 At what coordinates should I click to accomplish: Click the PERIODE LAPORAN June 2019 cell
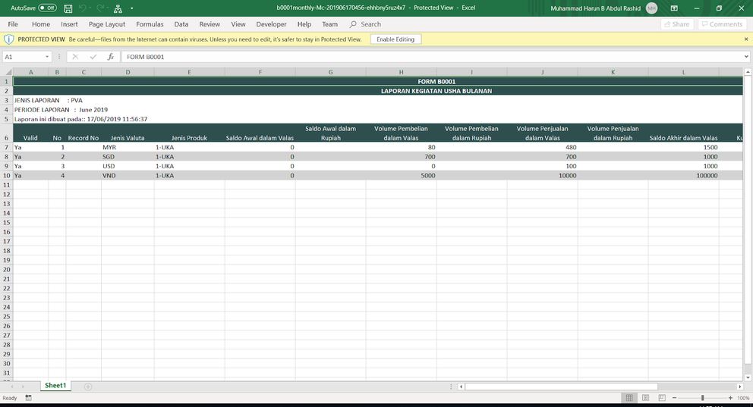click(x=61, y=110)
